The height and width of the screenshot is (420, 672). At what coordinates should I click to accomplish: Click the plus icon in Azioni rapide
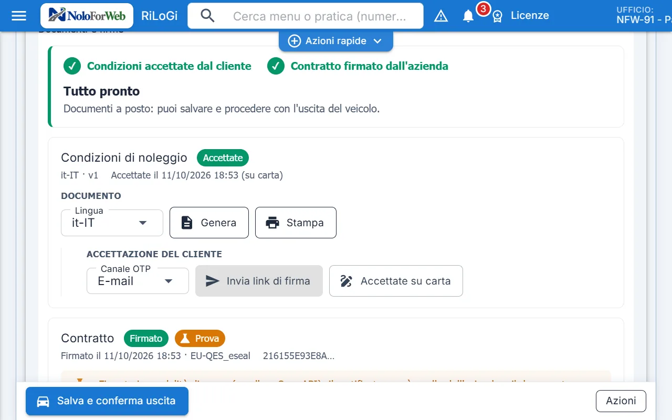[x=295, y=41]
